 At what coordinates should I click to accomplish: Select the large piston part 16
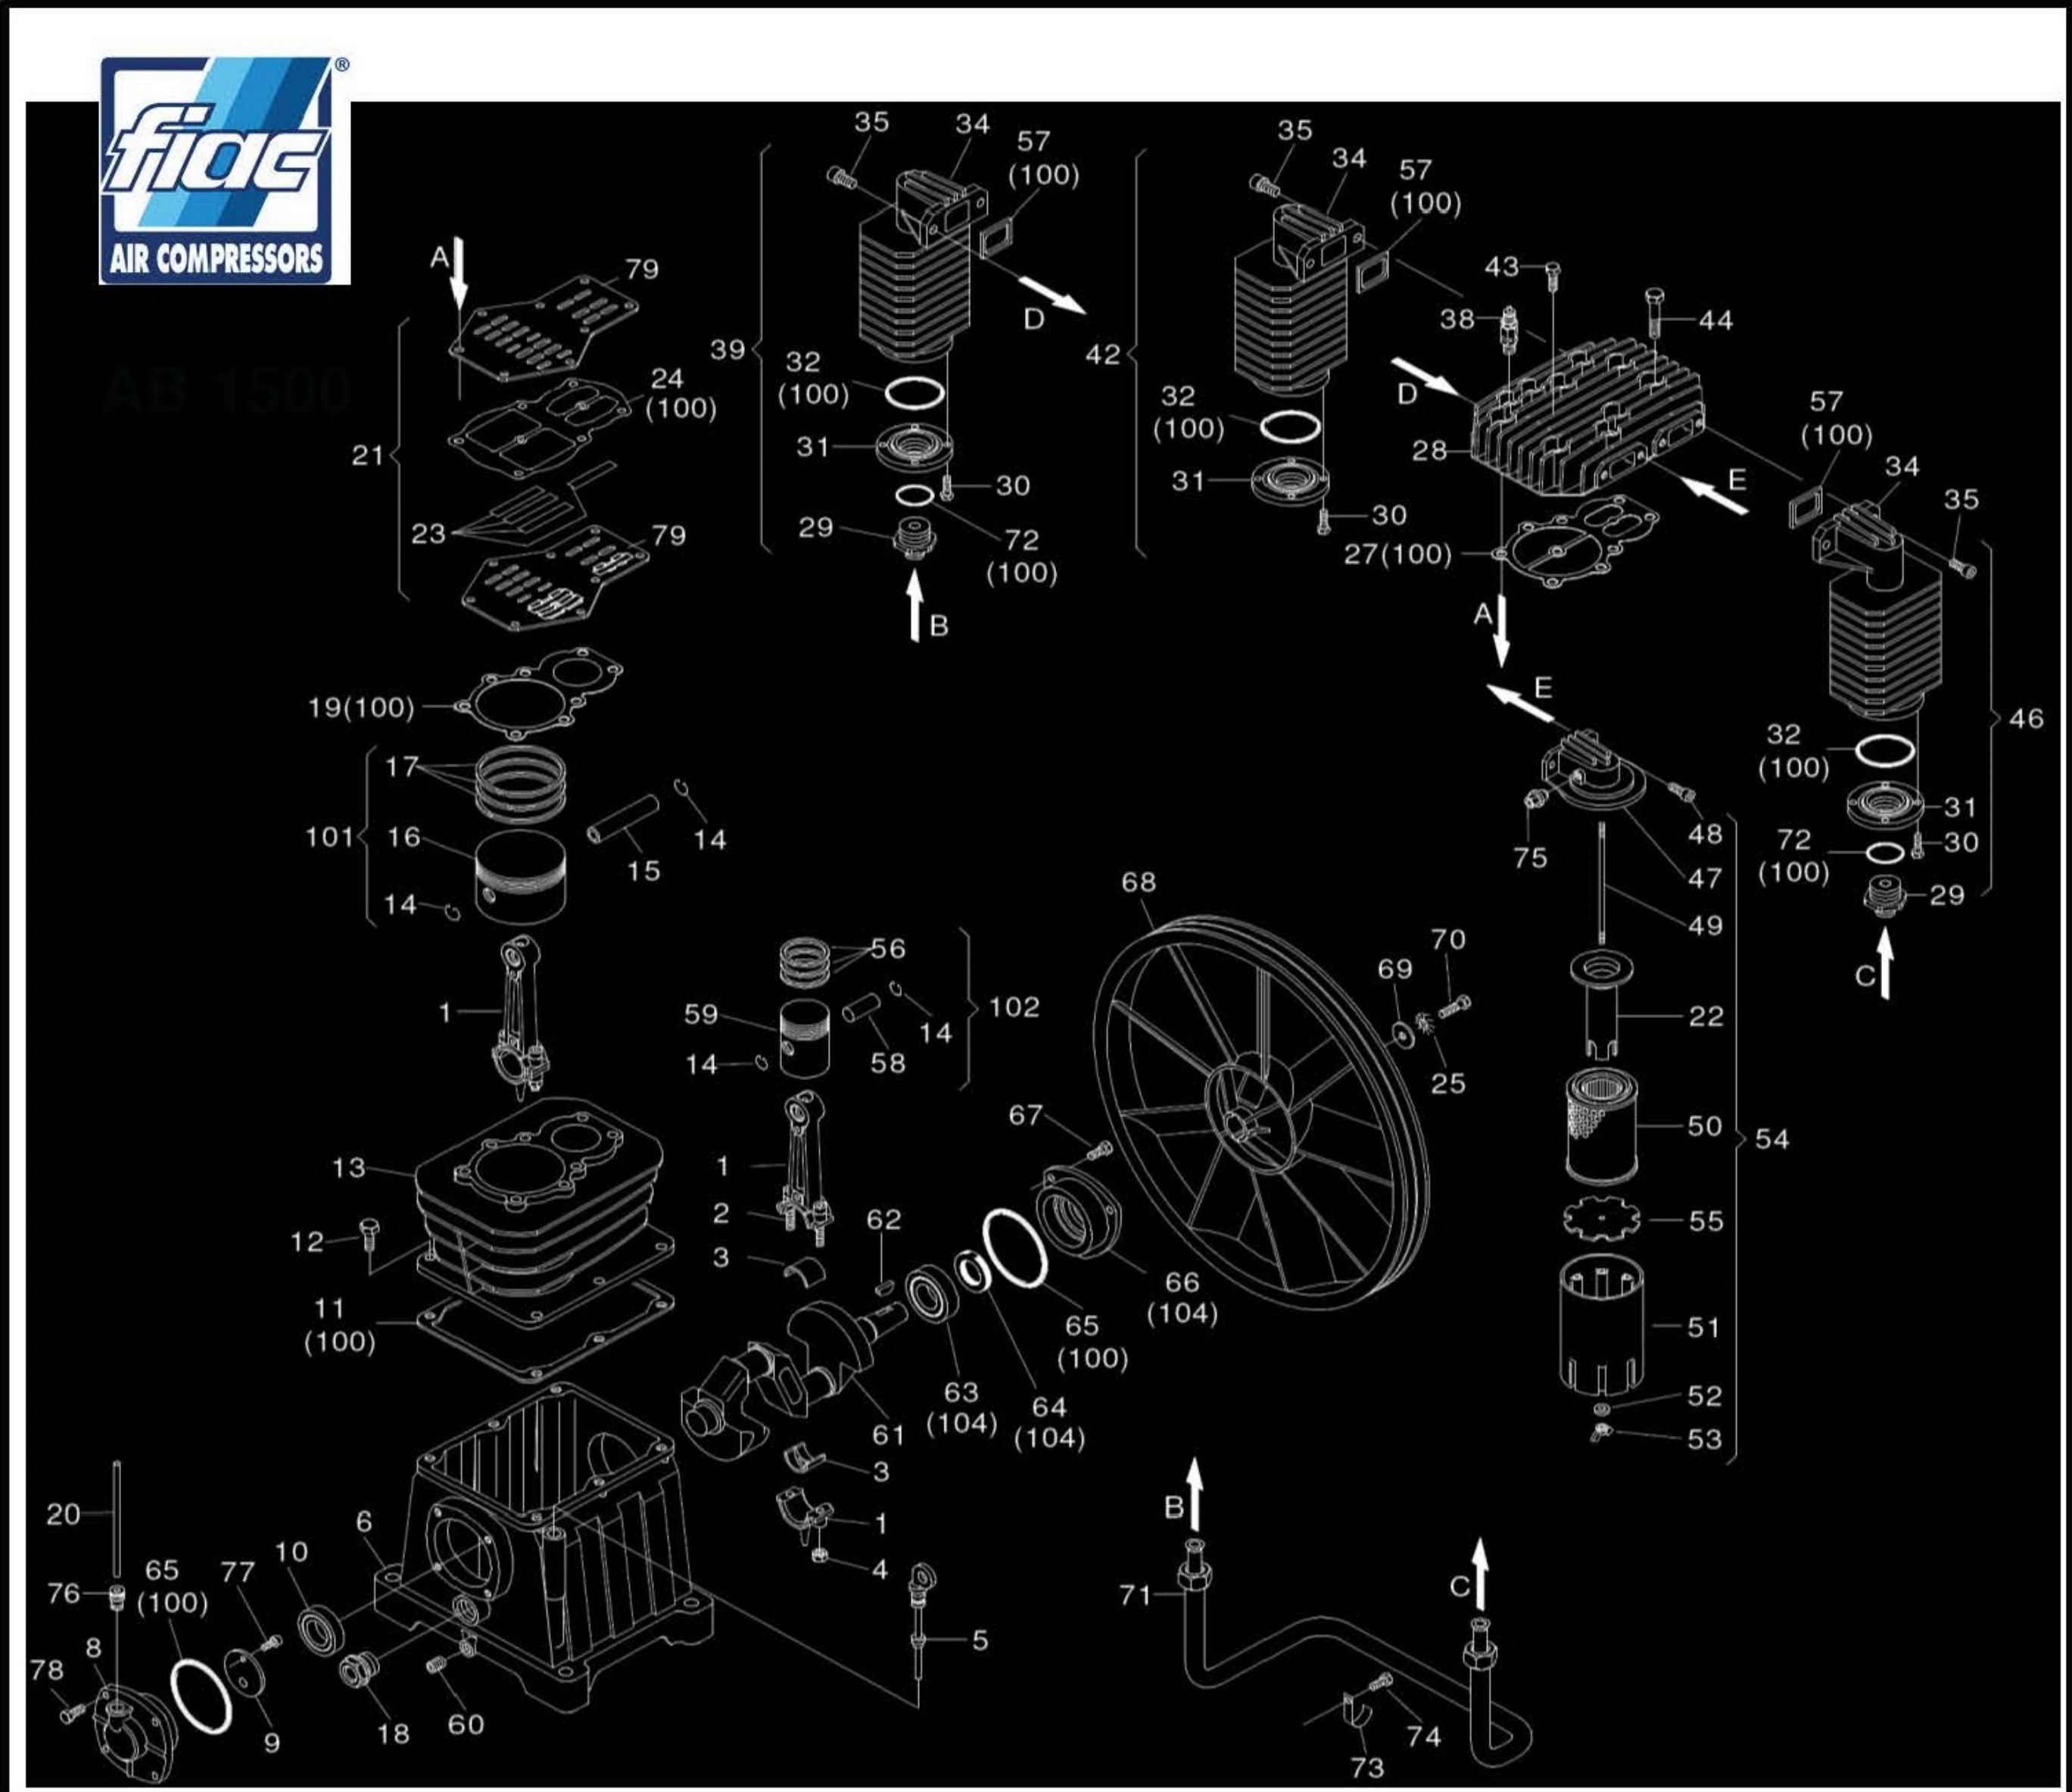pos(519,878)
